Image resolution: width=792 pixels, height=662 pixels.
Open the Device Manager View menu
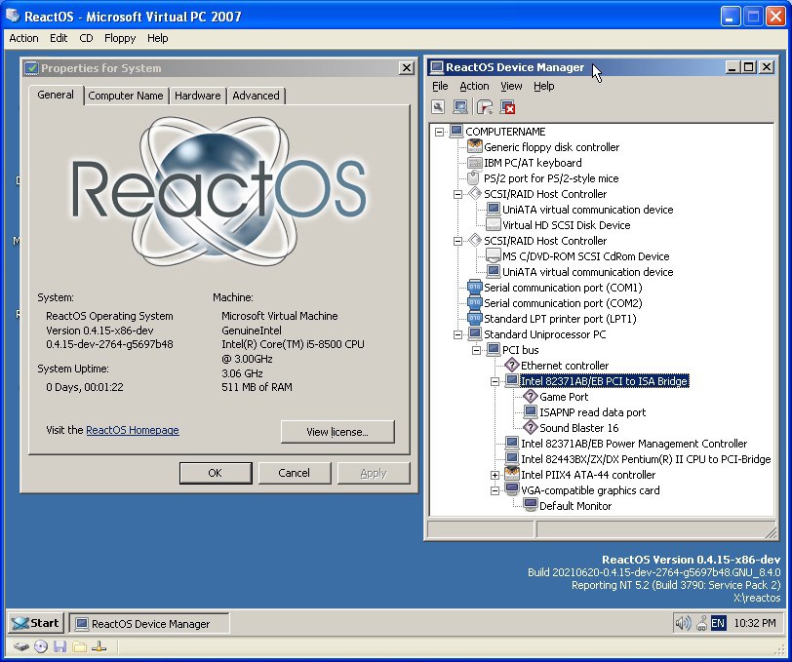pos(511,87)
